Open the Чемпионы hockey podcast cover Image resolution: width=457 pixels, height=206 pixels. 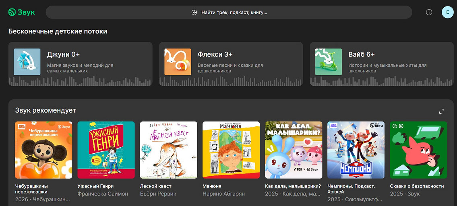pyautogui.click(x=356, y=150)
